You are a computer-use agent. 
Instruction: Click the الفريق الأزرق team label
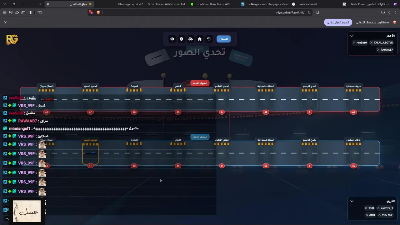click(200, 137)
